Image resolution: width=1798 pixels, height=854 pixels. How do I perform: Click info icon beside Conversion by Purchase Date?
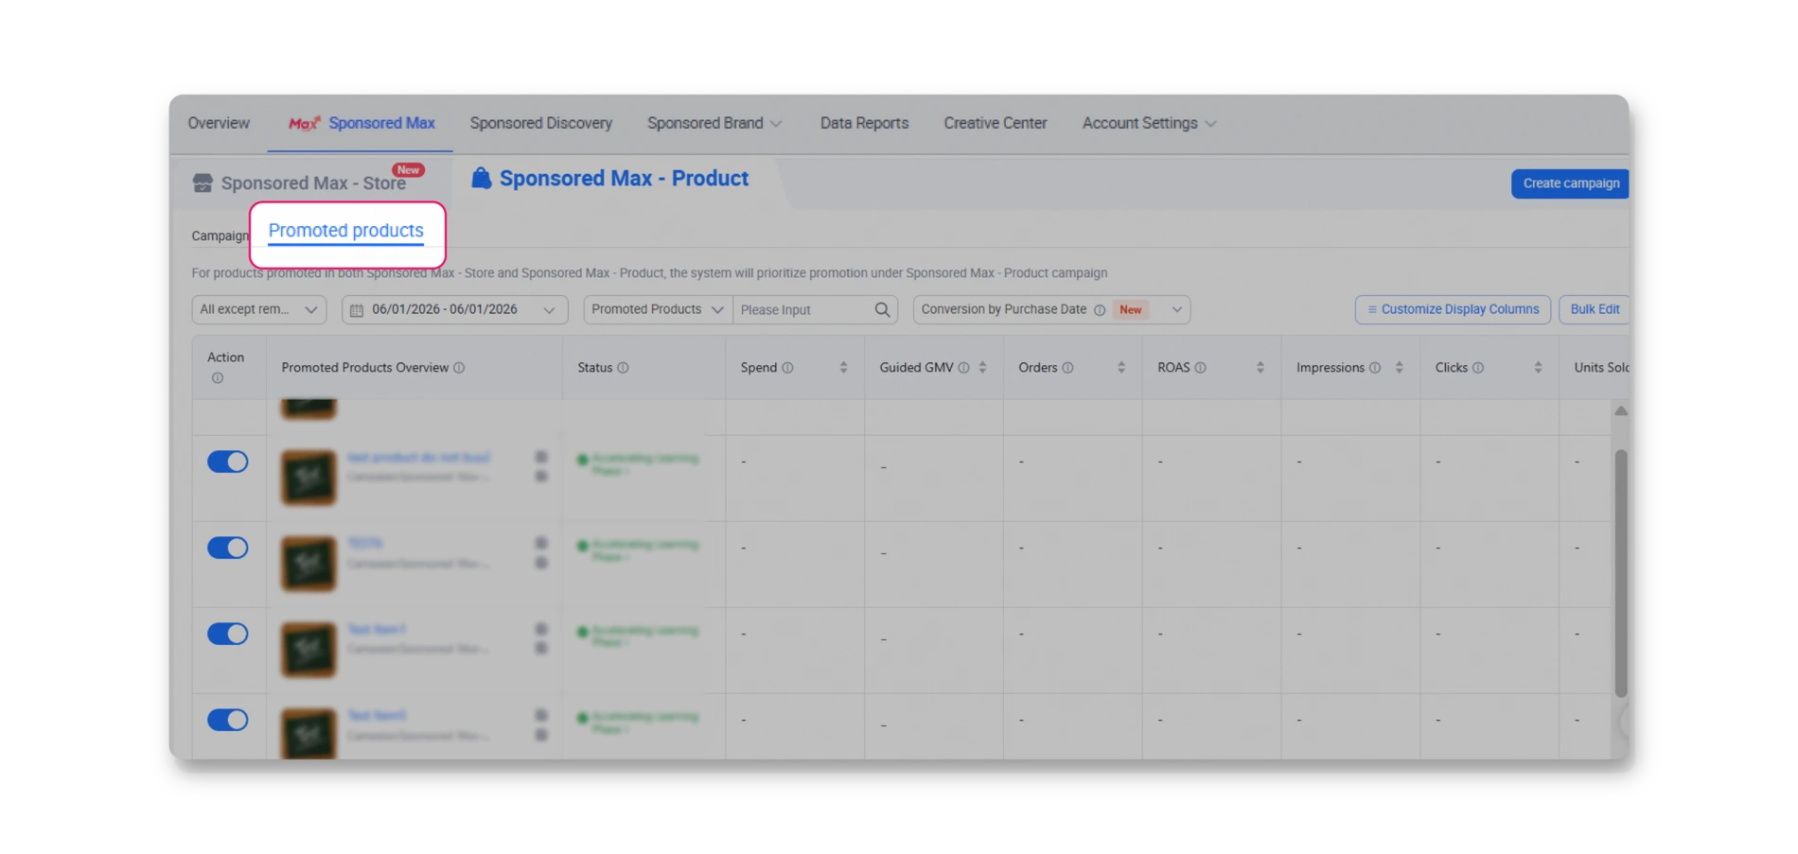[1100, 310]
